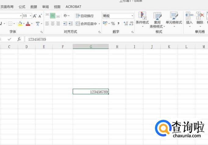Click the cell containing 123456789
The image size is (208, 145).
(x=91, y=91)
